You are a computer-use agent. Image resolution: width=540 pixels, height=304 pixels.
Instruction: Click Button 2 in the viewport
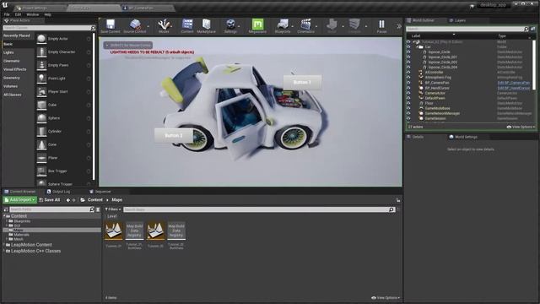(174, 135)
